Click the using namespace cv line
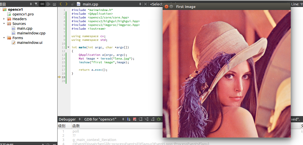 point(89,36)
